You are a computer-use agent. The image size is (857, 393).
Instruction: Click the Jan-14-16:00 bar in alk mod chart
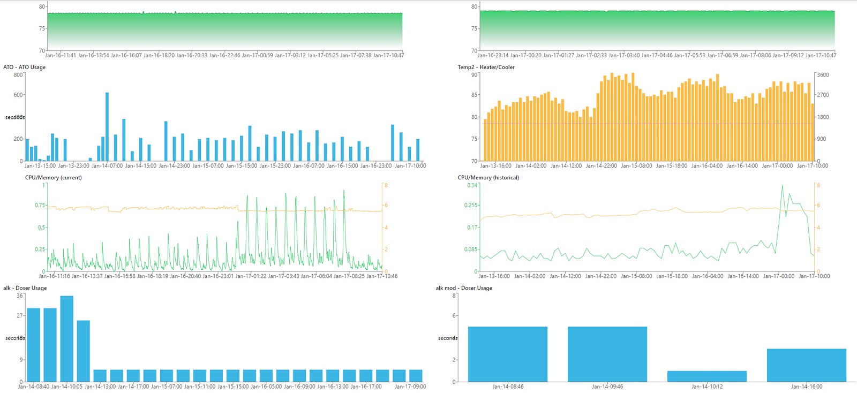click(807, 365)
